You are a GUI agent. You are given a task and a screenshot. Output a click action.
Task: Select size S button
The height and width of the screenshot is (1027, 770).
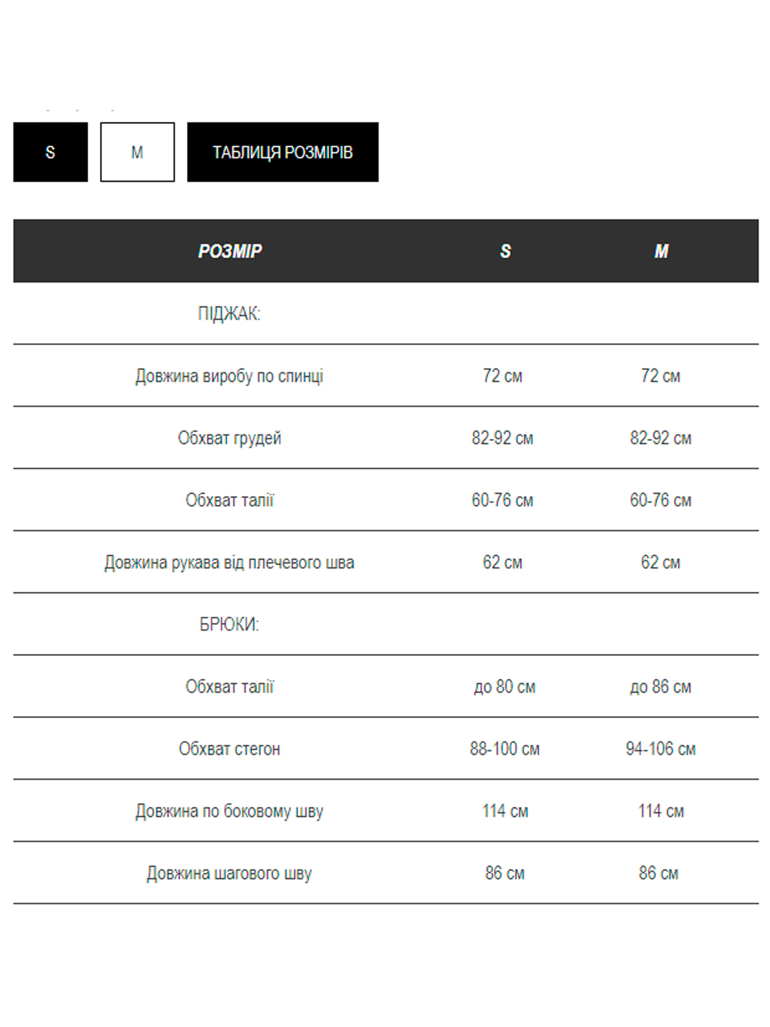tap(50, 152)
